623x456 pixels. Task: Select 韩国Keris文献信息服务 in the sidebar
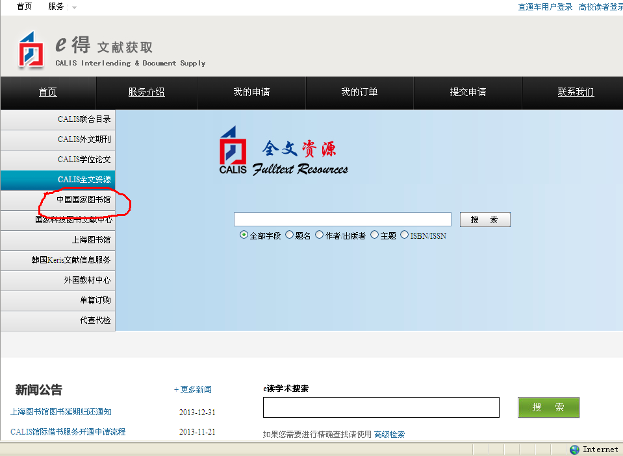click(x=58, y=260)
